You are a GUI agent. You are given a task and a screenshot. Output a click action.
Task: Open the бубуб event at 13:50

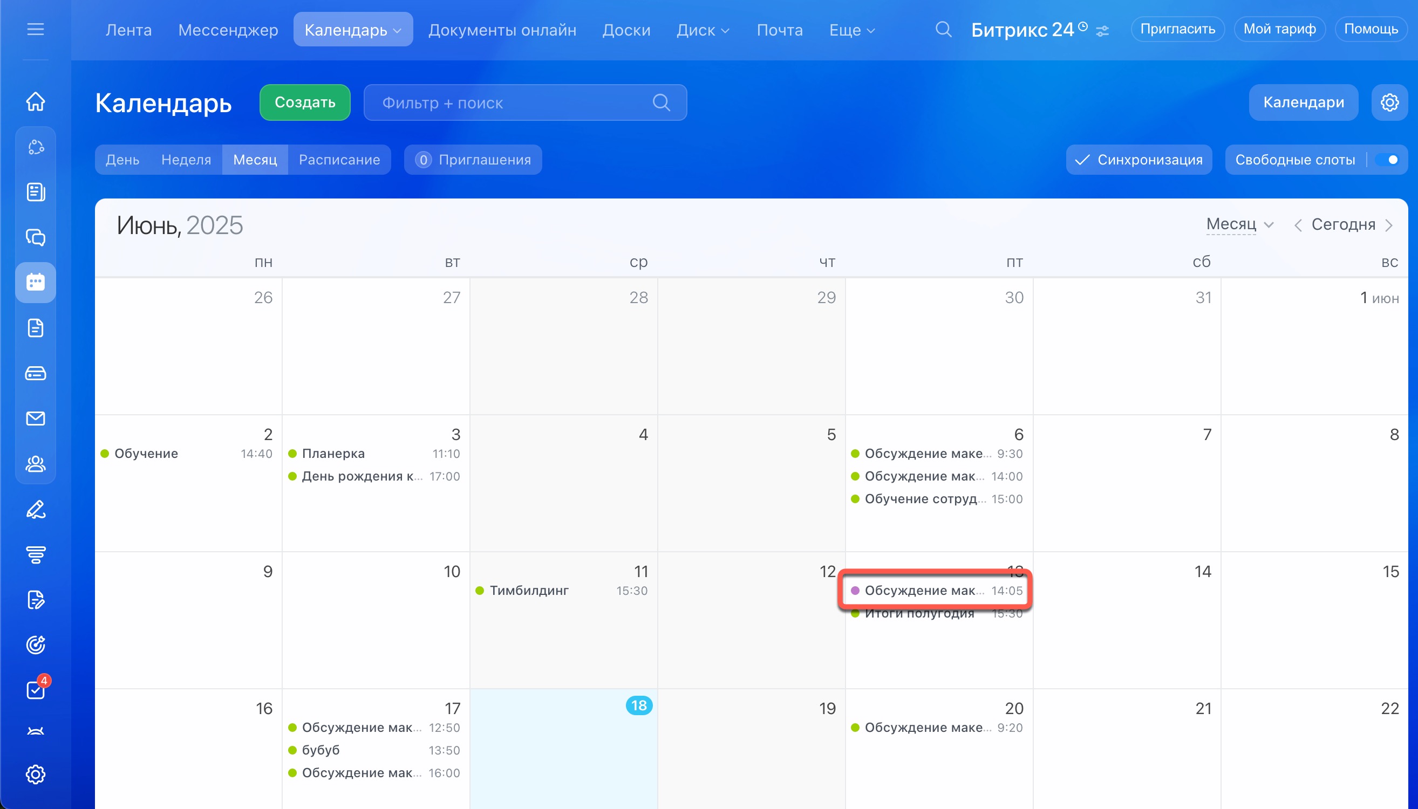374,750
